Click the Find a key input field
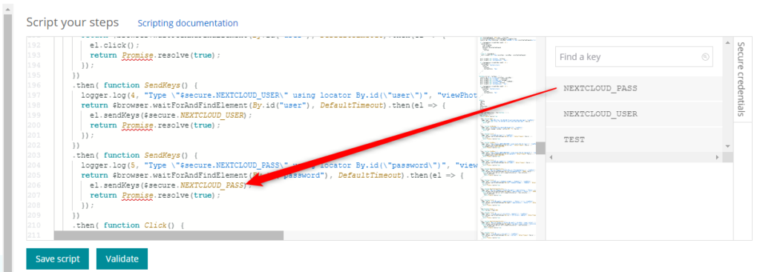This screenshot has width=760, height=272. (634, 57)
